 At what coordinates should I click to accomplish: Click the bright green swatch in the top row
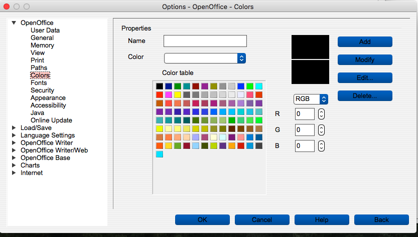[x=250, y=86]
